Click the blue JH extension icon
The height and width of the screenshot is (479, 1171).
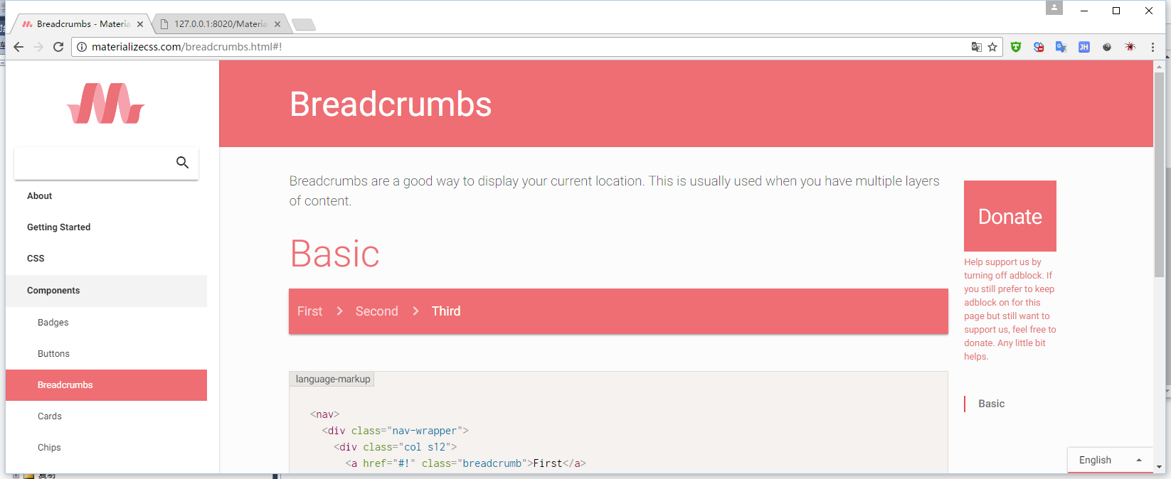(x=1084, y=47)
